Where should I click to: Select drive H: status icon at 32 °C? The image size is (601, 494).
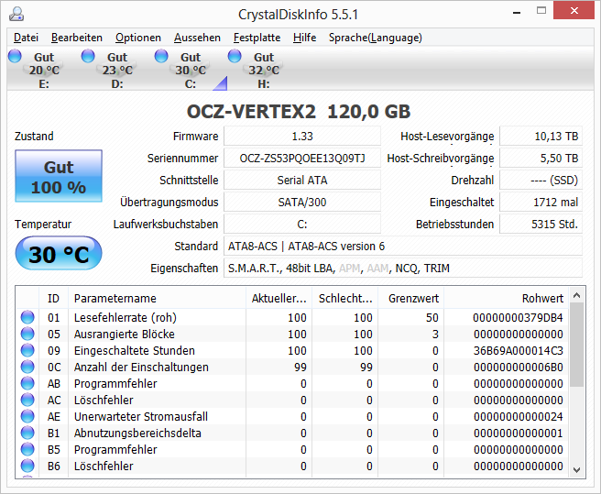[x=235, y=56]
